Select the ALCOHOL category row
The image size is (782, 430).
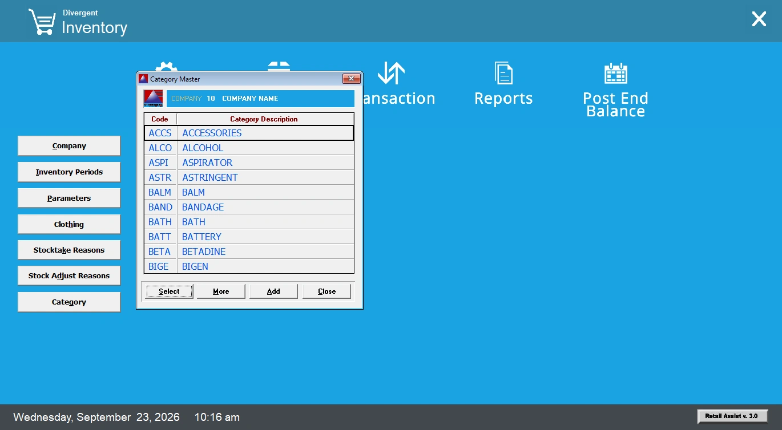(x=249, y=148)
